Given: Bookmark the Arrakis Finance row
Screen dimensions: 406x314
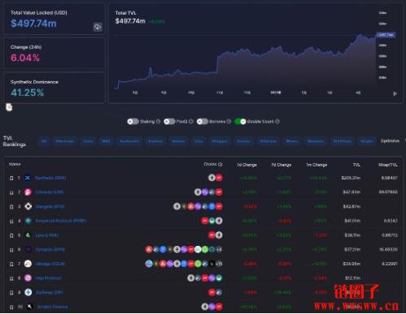Looking at the screenshot, I should click(11, 308).
